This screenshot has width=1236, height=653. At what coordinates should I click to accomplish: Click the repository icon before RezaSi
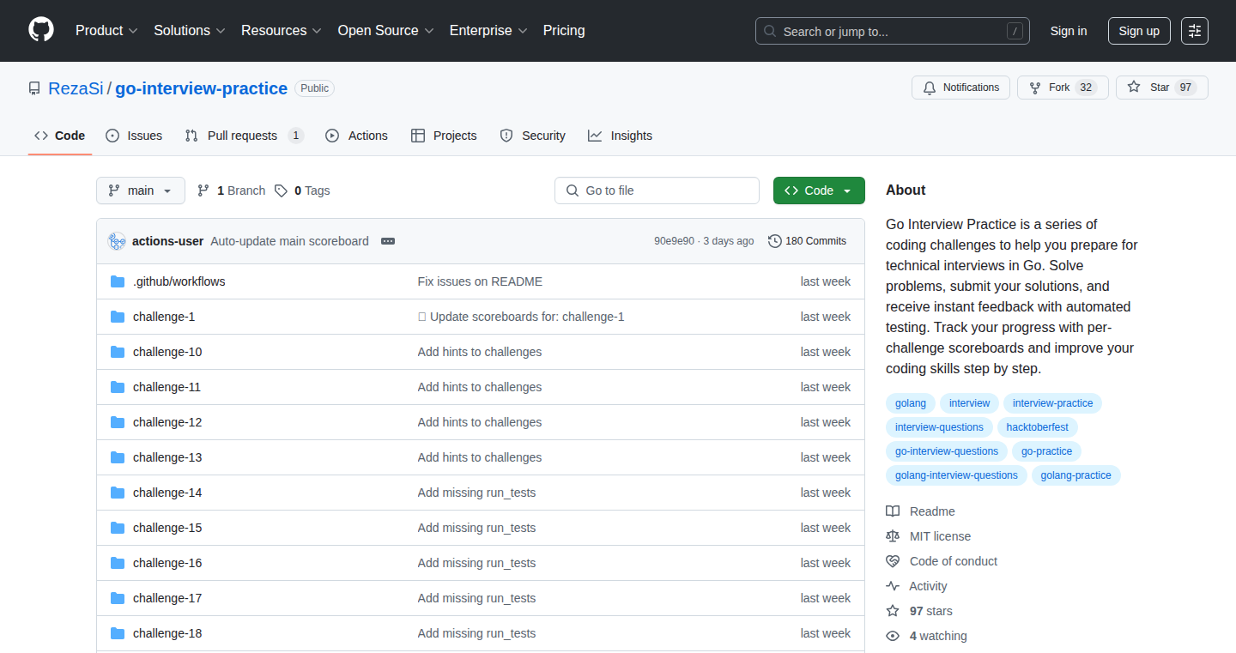pyautogui.click(x=34, y=88)
